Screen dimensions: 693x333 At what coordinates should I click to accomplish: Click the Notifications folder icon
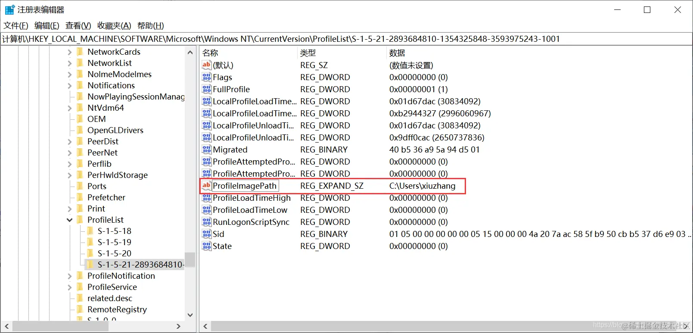(80, 85)
